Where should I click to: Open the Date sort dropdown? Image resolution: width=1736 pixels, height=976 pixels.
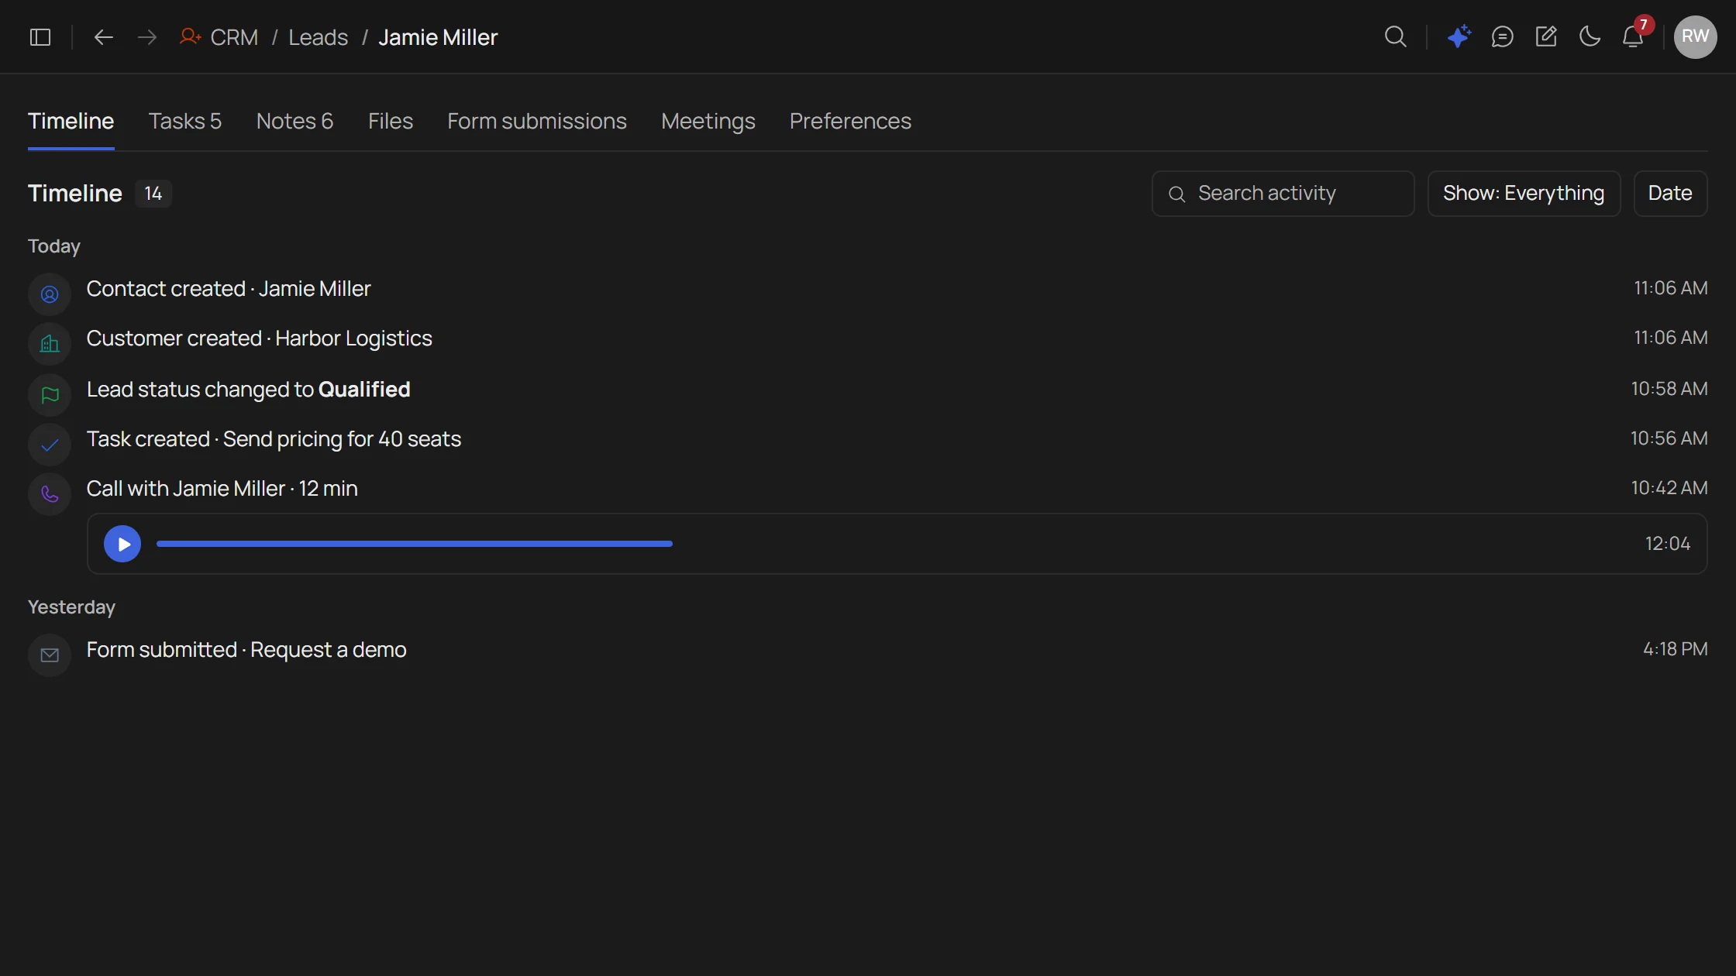coord(1670,194)
